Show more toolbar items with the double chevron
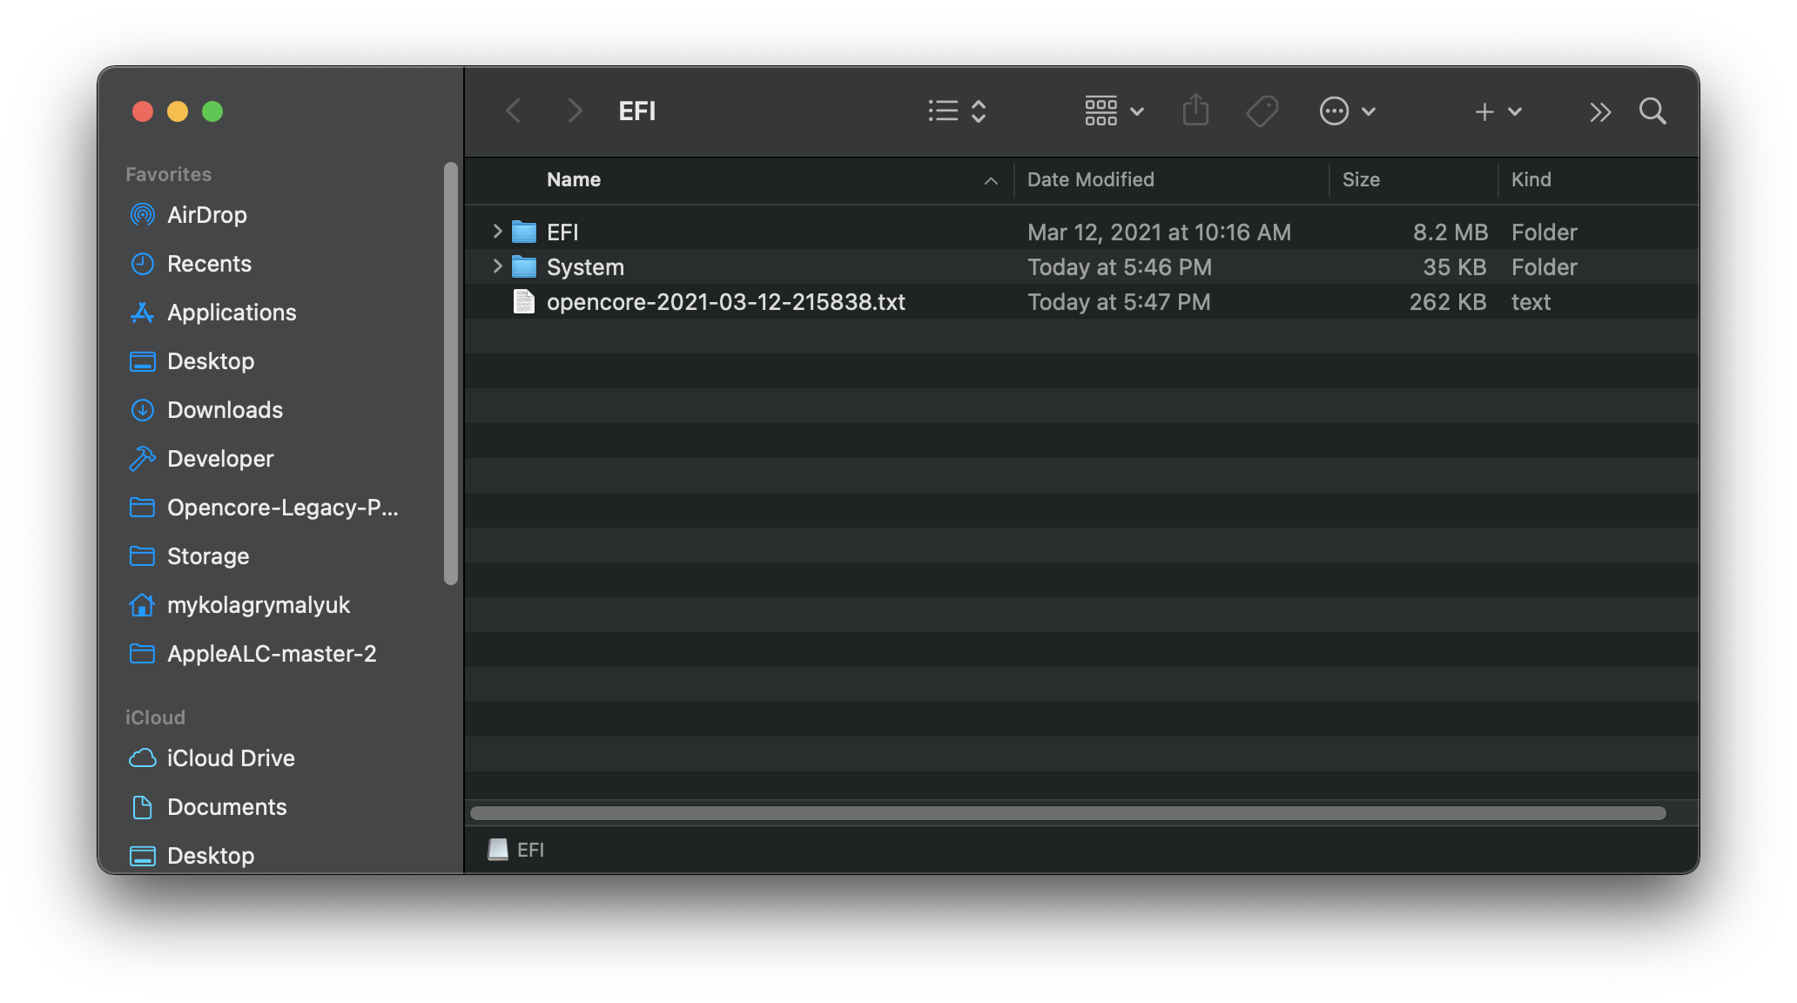Screen dimensions: 1797x1003 [x=1599, y=111]
